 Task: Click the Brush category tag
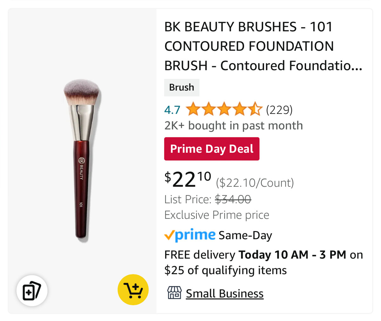182,87
